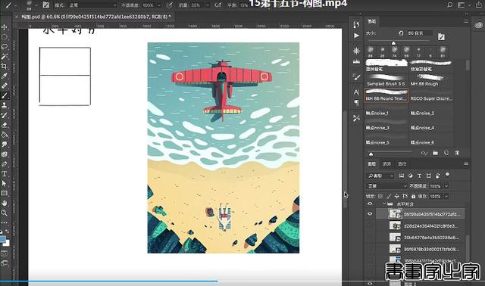Select the Paint Bucket tool
This screenshot has width=485, height=286.
pos(5,135)
